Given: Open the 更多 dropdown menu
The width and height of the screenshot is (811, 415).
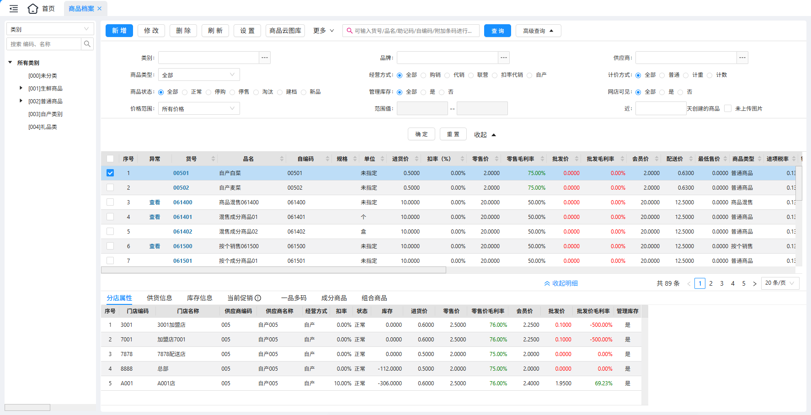Looking at the screenshot, I should pos(324,31).
